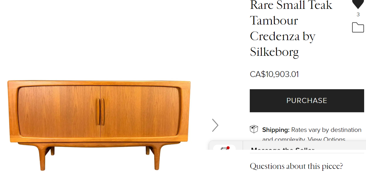Save item using the folder icon

358,27
